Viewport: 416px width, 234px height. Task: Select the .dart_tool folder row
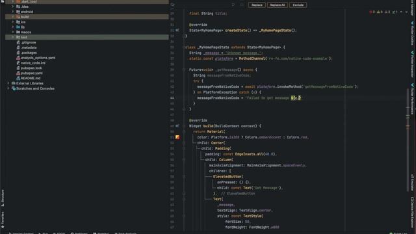tap(86, 1)
